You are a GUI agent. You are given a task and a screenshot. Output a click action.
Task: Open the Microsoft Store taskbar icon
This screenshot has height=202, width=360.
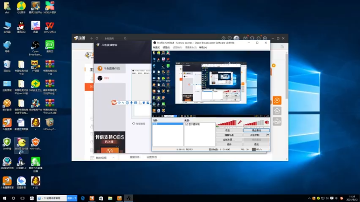pos(101,198)
